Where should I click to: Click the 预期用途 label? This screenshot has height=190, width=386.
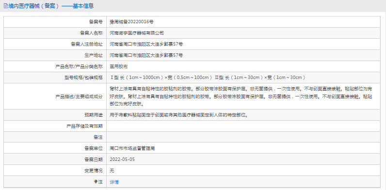point(94,115)
